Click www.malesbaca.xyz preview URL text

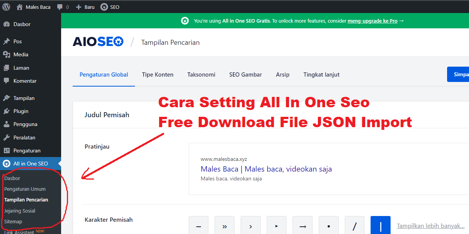coord(224,159)
